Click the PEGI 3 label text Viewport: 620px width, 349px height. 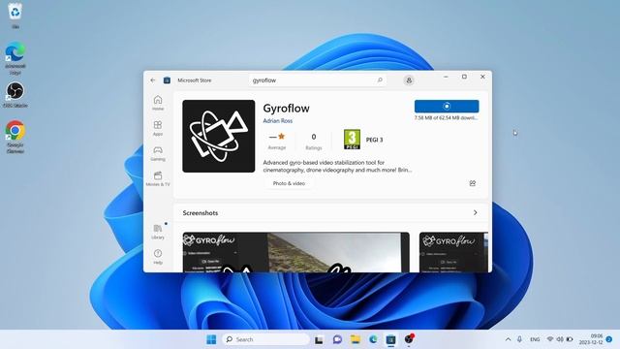[374, 140]
